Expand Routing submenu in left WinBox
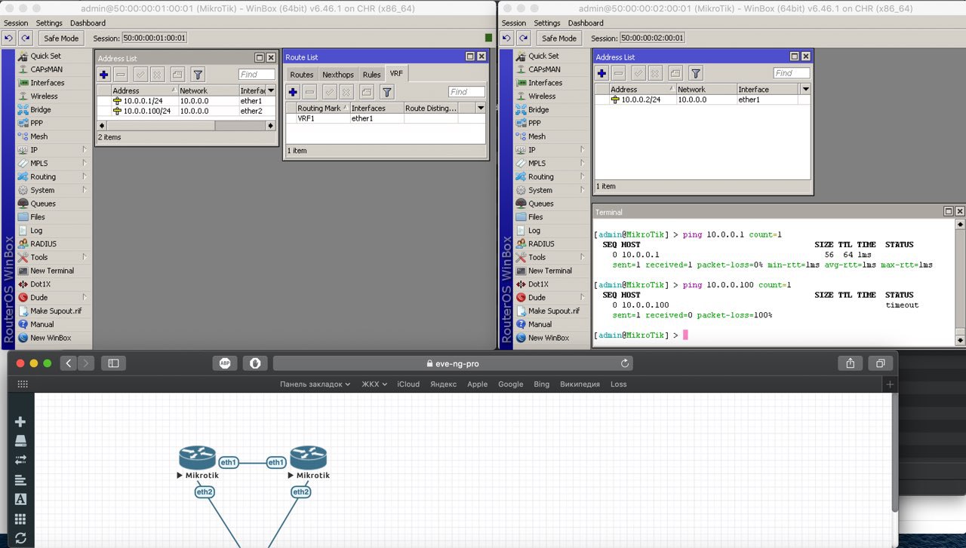The width and height of the screenshot is (966, 548). pyautogui.click(x=85, y=176)
